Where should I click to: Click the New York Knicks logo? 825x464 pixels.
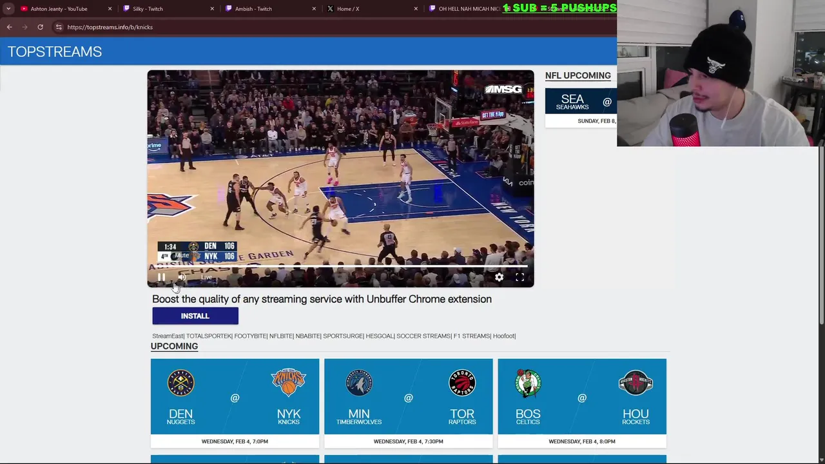click(x=288, y=383)
